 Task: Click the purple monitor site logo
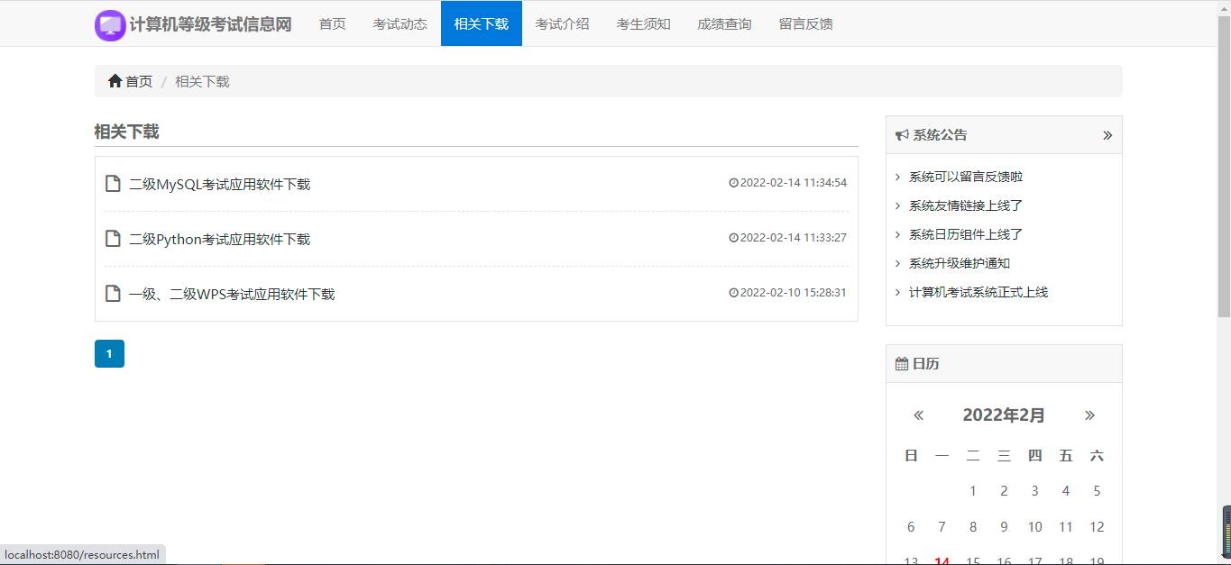click(x=110, y=25)
